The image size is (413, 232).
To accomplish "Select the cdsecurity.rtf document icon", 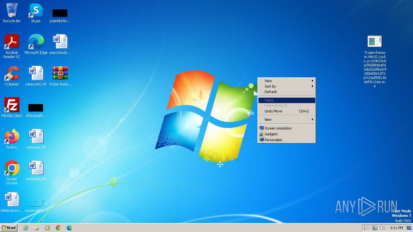I will [x=36, y=76].
